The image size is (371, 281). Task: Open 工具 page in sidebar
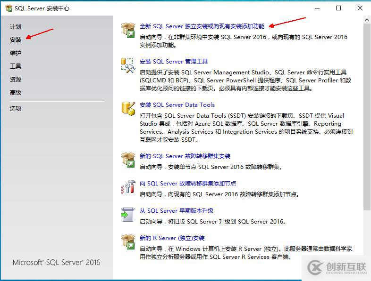click(x=16, y=66)
